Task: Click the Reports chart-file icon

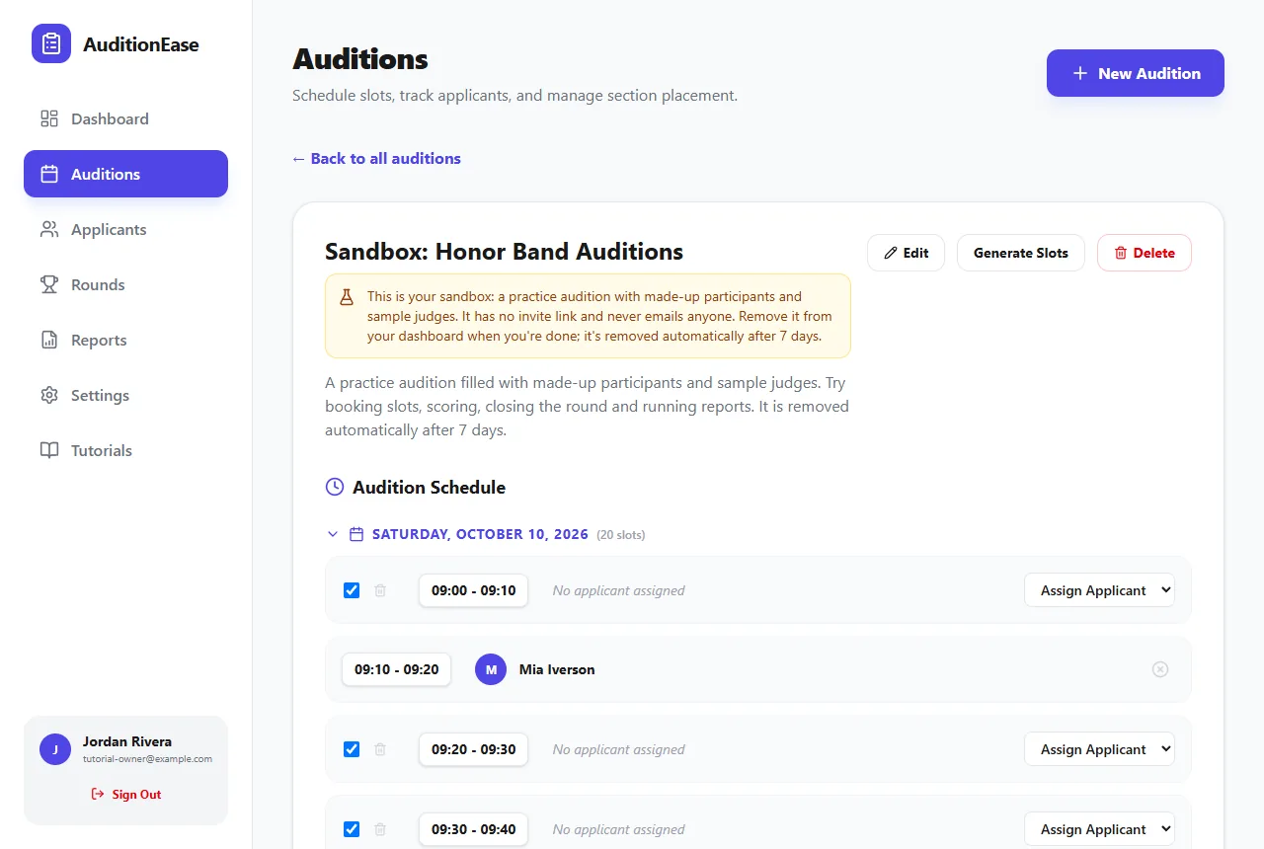Action: tap(49, 340)
